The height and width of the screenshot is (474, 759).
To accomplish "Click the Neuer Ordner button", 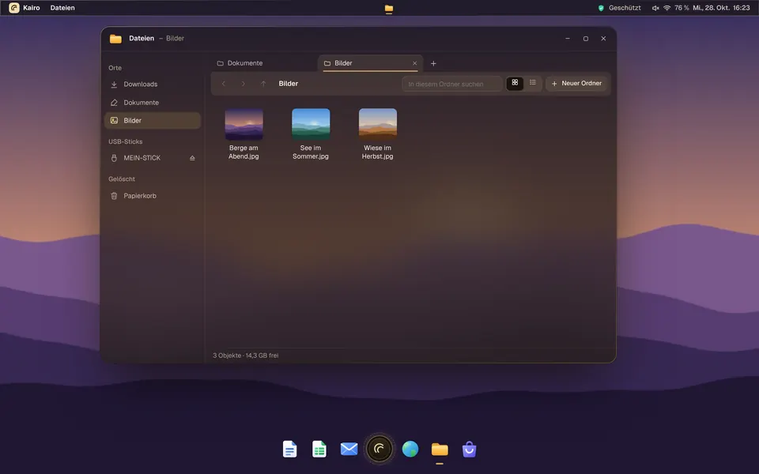I will pyautogui.click(x=576, y=83).
